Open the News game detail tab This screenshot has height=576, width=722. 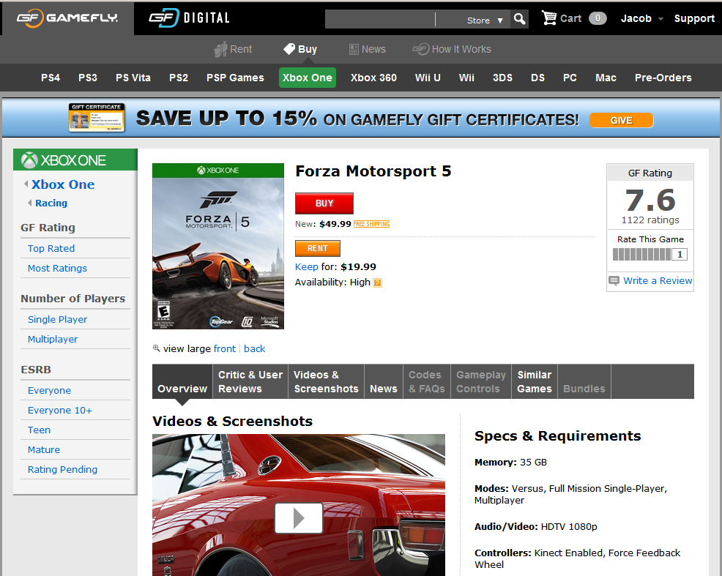[384, 382]
